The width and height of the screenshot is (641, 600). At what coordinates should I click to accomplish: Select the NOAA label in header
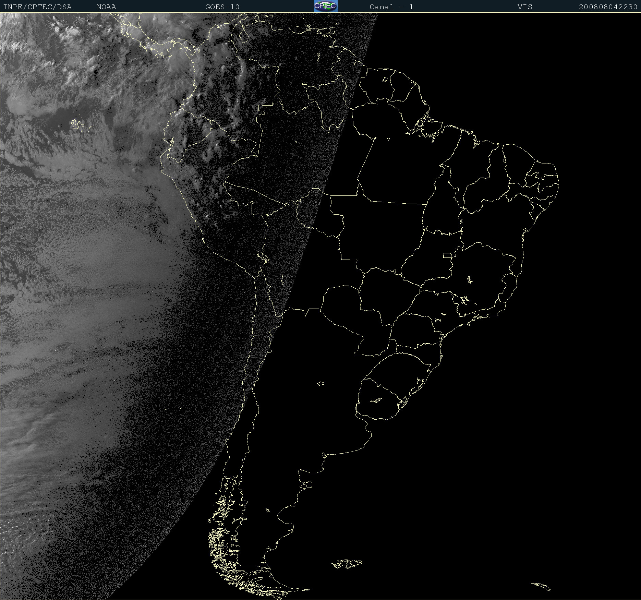[x=107, y=7]
